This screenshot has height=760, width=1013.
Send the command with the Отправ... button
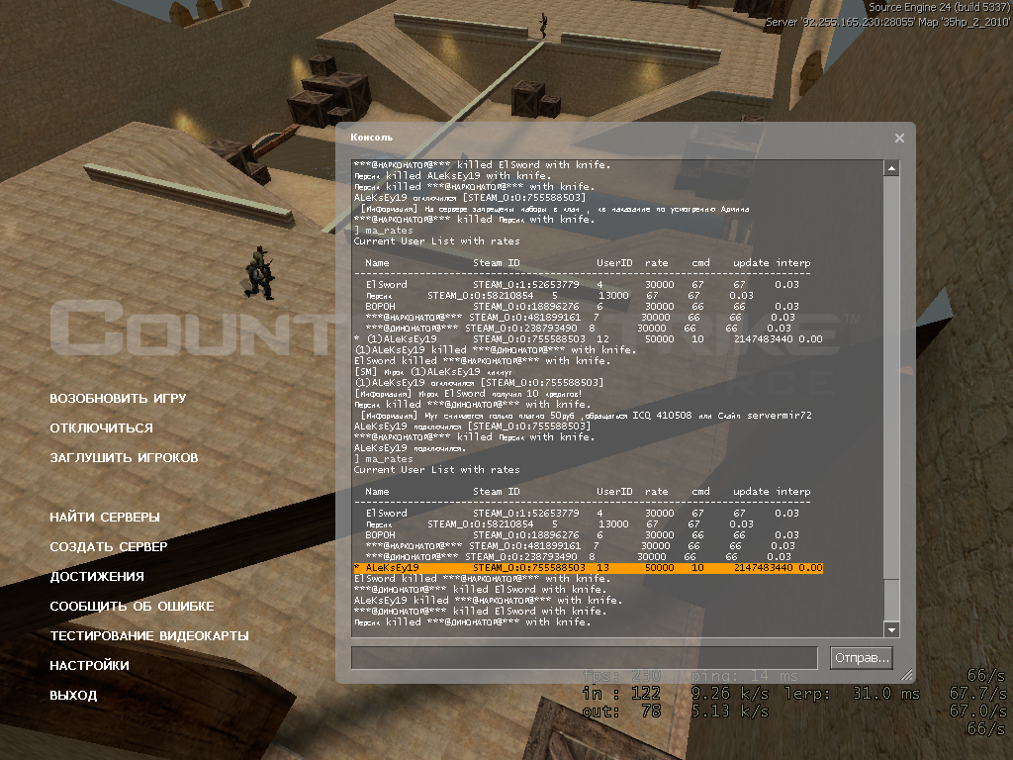tap(862, 658)
